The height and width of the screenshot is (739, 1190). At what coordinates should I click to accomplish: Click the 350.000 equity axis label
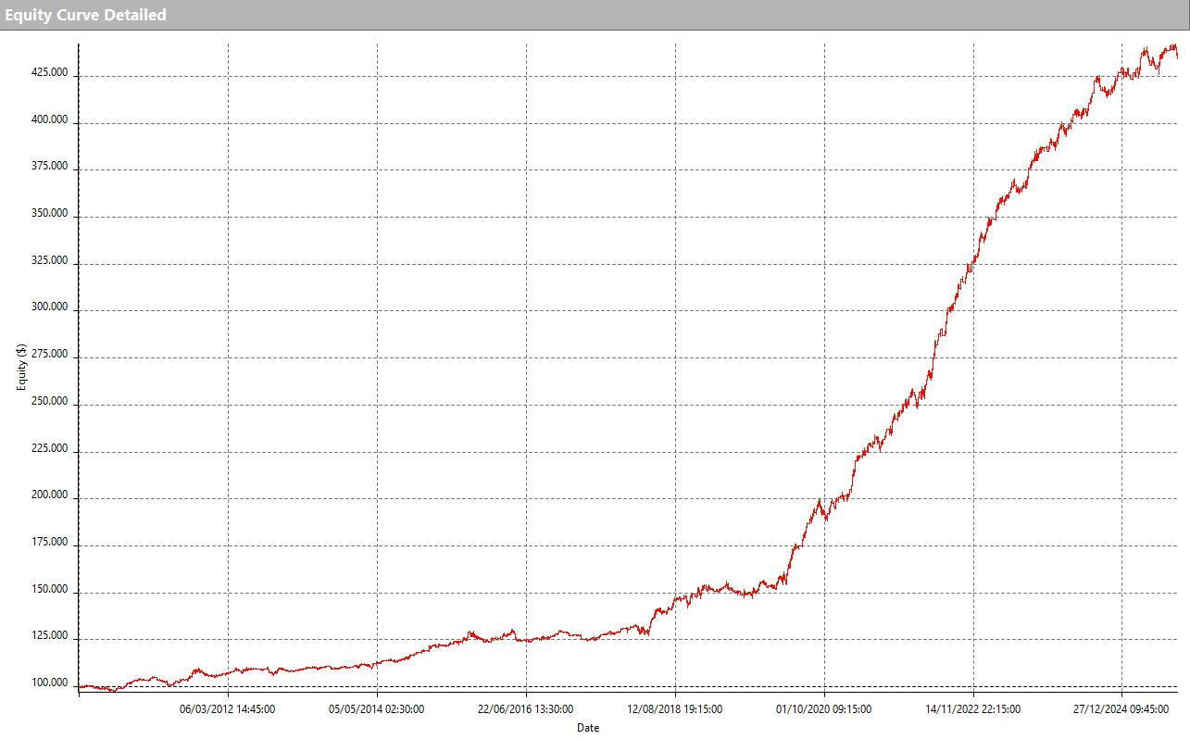(50, 214)
